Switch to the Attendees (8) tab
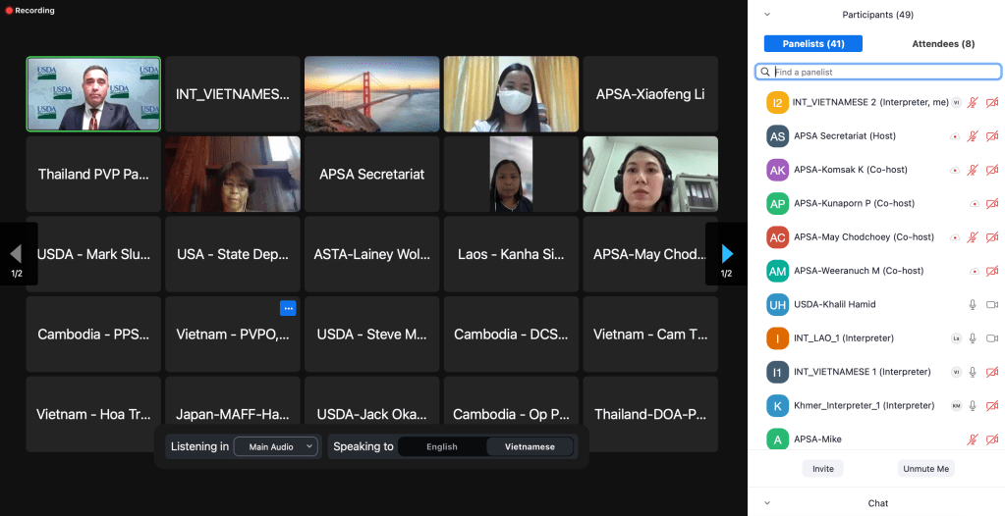The image size is (1005, 516). pyautogui.click(x=942, y=44)
